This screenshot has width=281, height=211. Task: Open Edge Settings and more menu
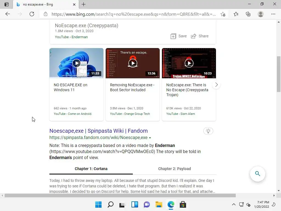pos(273,14)
